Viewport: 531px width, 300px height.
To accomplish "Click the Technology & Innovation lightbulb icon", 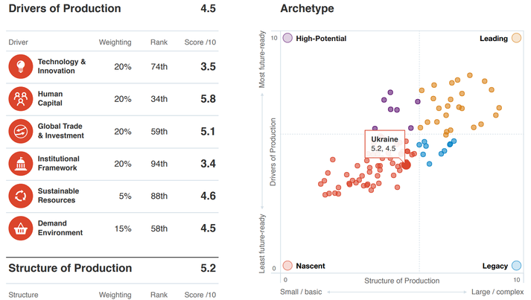I will tap(20, 66).
